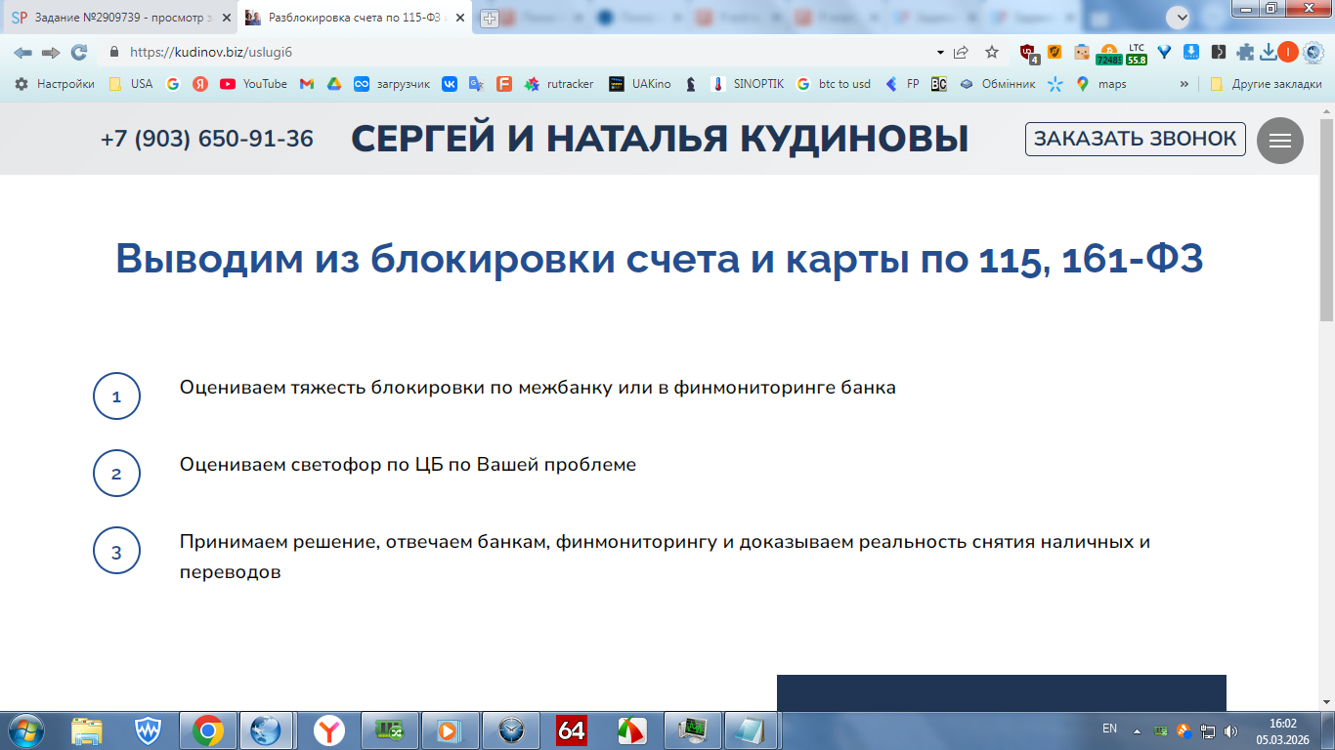This screenshot has width=1335, height=750.
Task: Open the Google Translate bookmark icon
Action: point(477,84)
